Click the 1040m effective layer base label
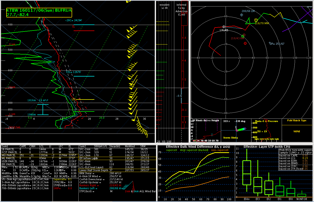The image size is (314, 202). 32,114
